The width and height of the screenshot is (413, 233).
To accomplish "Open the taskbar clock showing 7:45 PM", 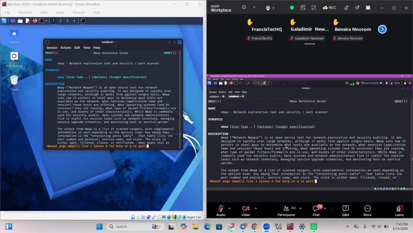I will pyautogui.click(x=400, y=226).
